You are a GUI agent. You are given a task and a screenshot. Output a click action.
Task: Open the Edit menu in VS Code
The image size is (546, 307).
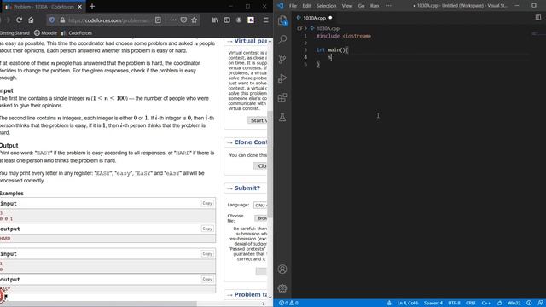(x=306, y=6)
